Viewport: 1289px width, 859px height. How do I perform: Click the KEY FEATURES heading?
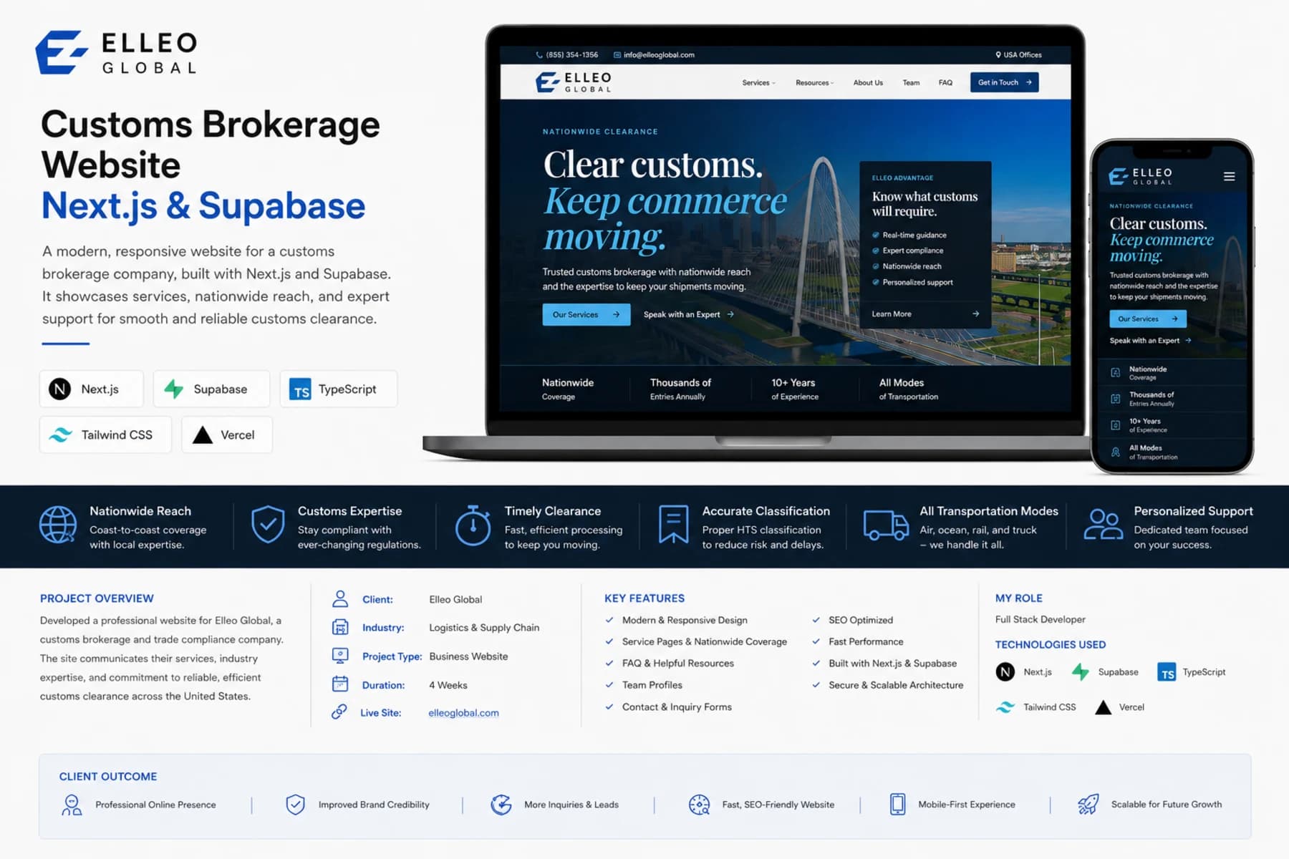click(644, 598)
